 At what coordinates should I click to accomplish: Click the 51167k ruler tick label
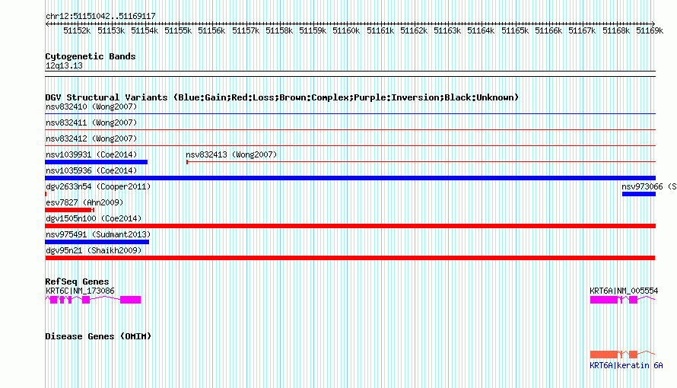click(582, 30)
